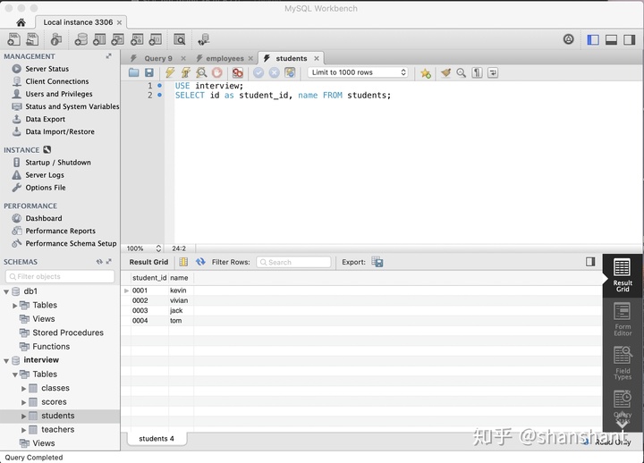Select the students query tab

(291, 58)
